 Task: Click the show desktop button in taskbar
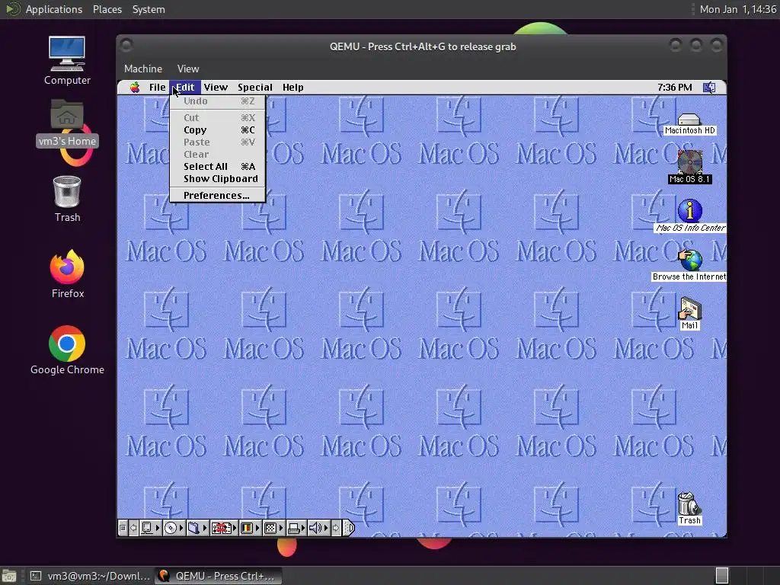pyautogui.click(x=9, y=576)
